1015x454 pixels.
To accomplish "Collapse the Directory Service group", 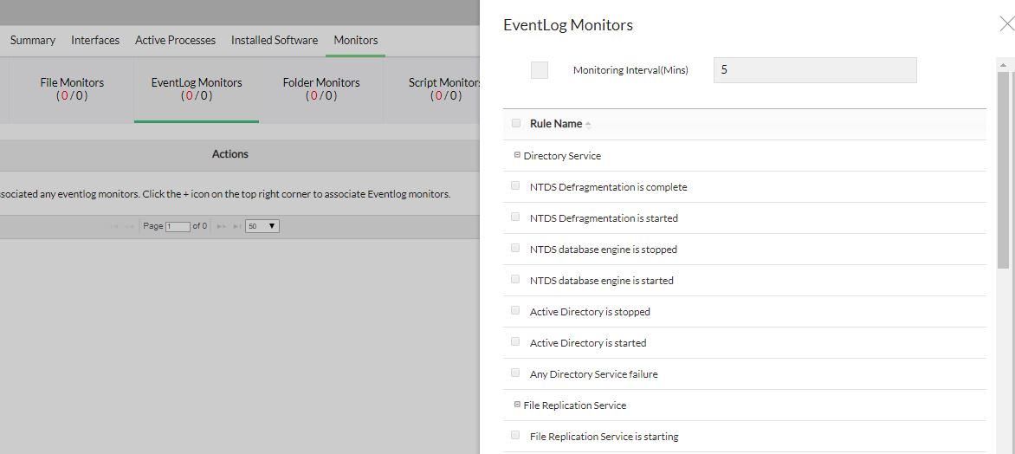I will point(517,155).
